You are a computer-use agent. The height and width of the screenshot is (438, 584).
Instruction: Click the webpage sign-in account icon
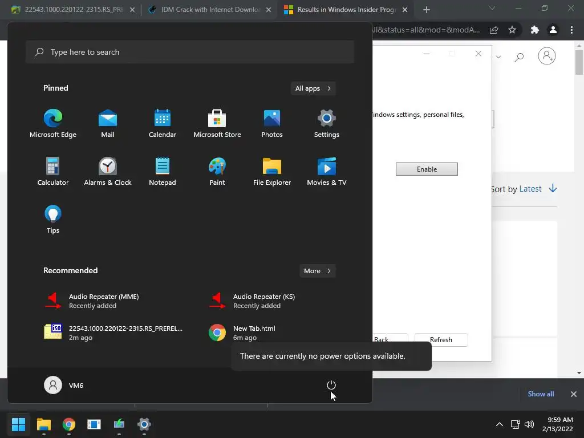547,56
